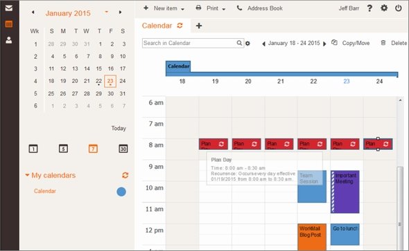Go to previous month in mini calendar
The image size is (409, 251).
click(33, 12)
